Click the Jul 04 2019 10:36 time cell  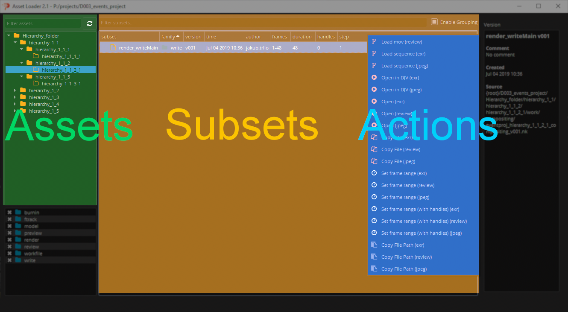224,48
